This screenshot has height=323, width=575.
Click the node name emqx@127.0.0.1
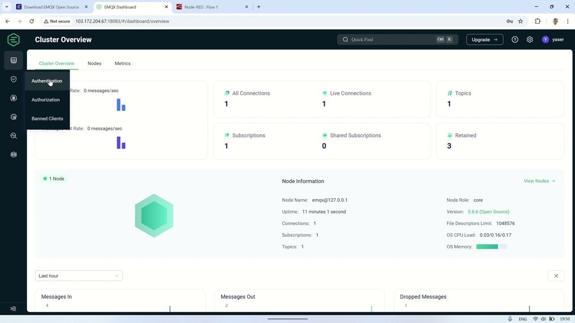click(330, 200)
